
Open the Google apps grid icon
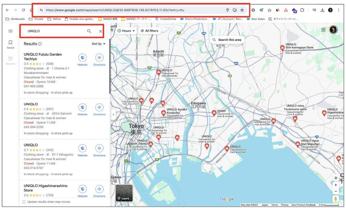tap(323, 30)
